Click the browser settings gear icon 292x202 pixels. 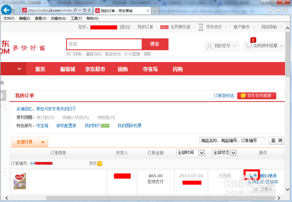[285, 10]
